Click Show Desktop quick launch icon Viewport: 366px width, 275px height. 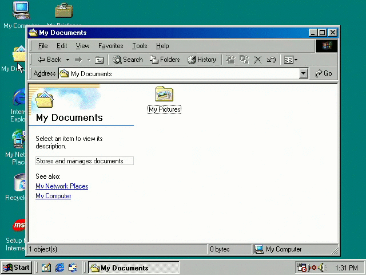[46, 268]
